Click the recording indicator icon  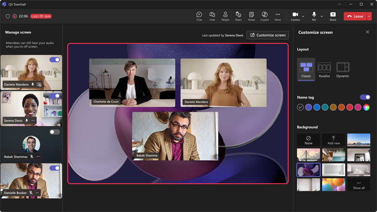15,16
